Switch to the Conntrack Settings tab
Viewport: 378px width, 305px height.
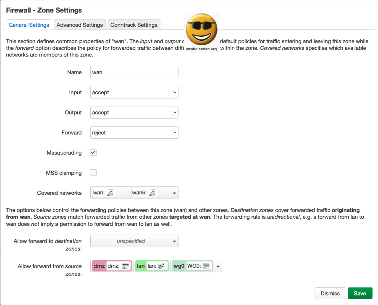click(134, 25)
